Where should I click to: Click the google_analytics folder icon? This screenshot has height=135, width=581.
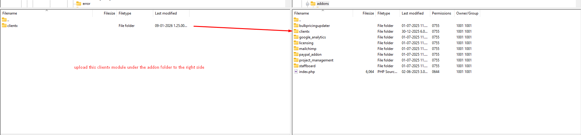click(296, 37)
